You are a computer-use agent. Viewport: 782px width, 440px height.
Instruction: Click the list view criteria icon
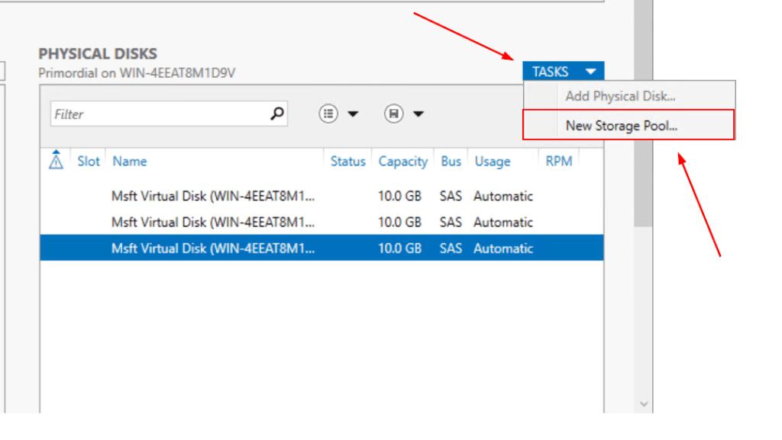click(328, 114)
